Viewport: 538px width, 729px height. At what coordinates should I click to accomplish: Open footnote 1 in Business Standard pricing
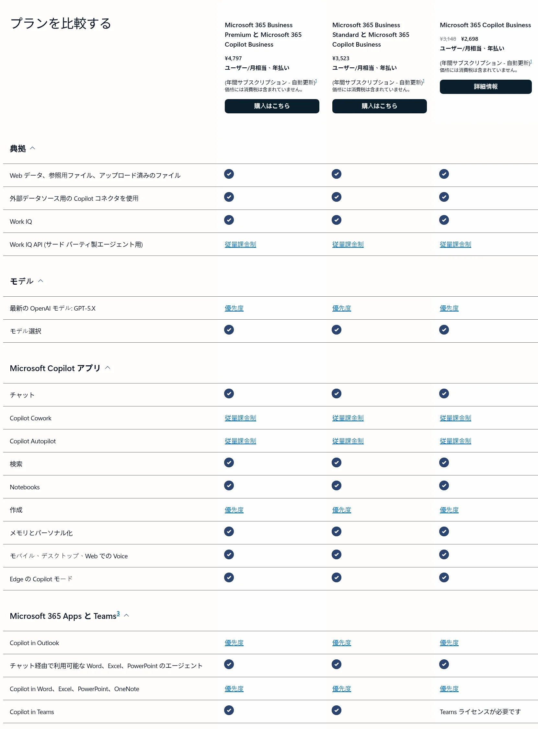[423, 81]
